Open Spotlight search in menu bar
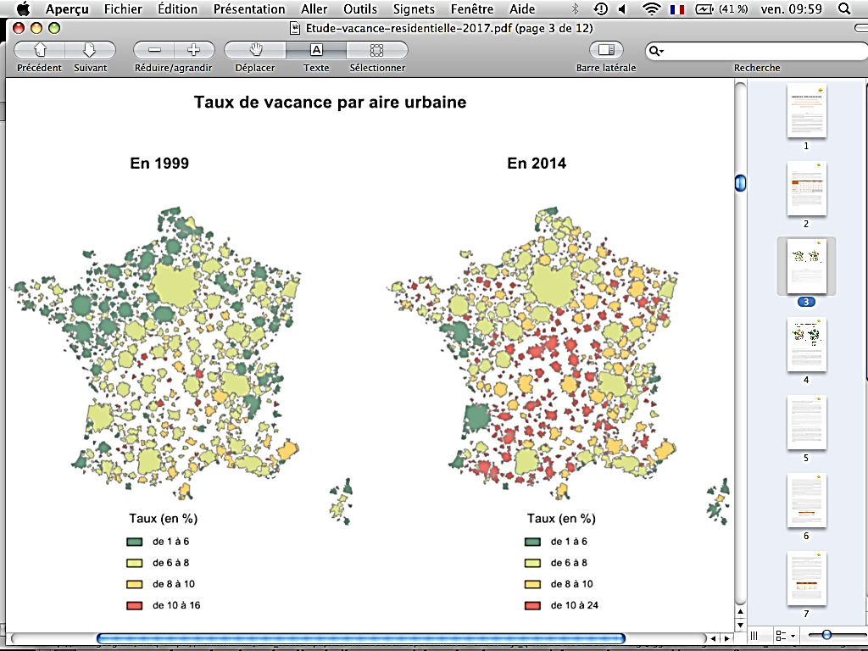Screen dimensions: 868x651 point(844,9)
